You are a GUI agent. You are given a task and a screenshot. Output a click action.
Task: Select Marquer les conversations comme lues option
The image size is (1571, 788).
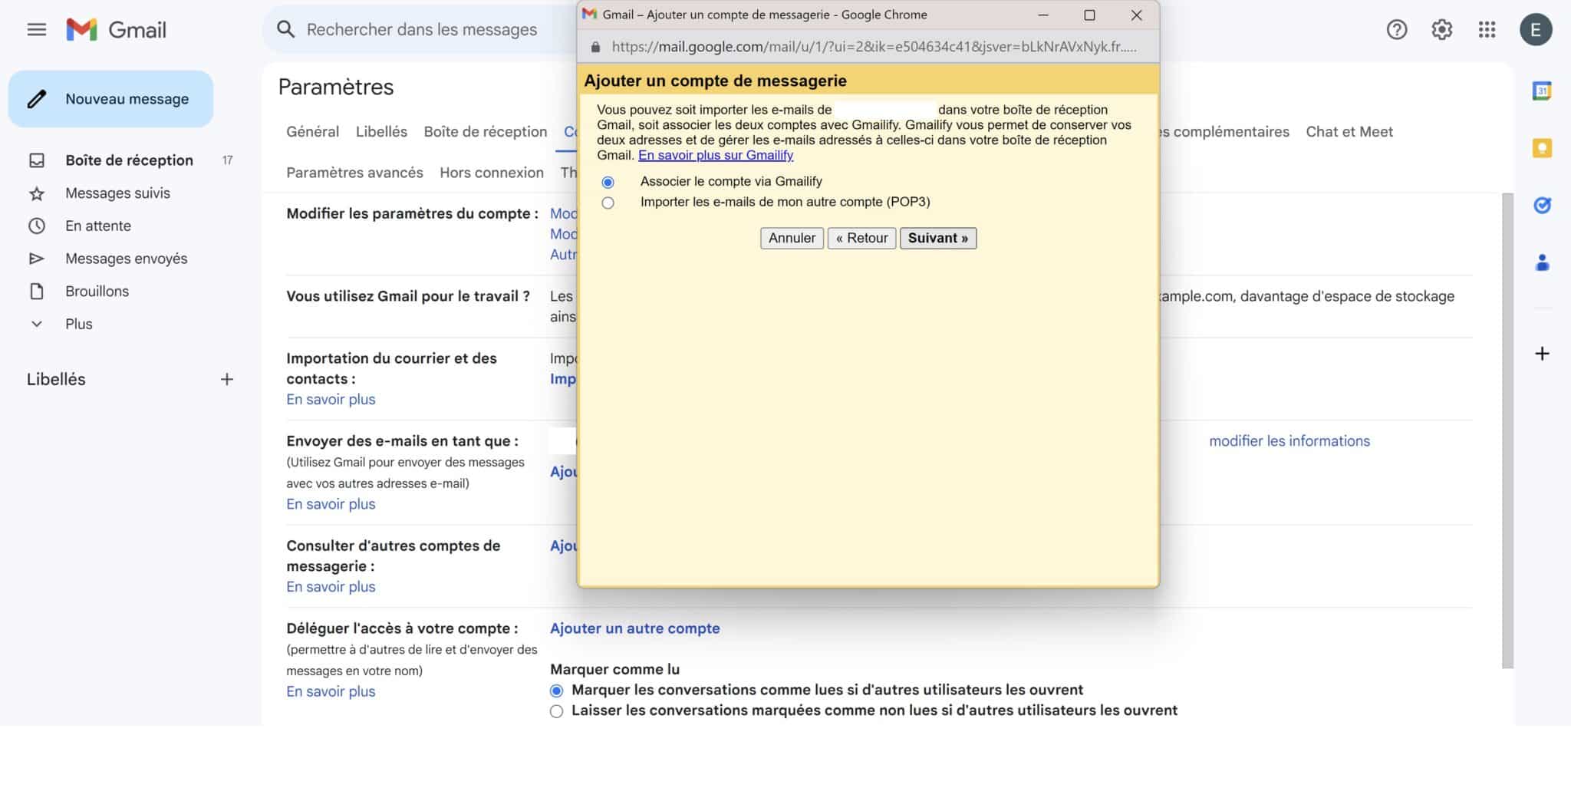(556, 691)
